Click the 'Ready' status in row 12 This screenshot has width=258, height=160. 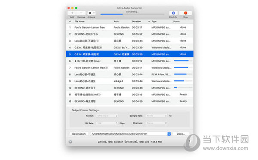point(183,101)
